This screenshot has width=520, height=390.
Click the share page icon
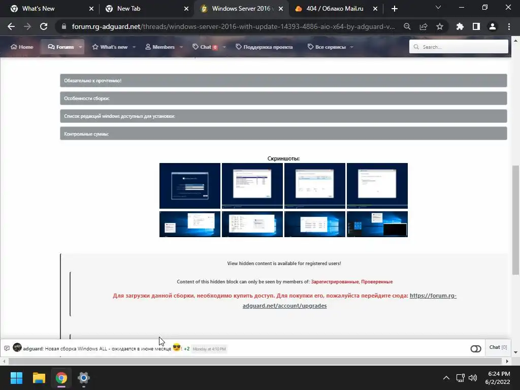click(x=424, y=26)
